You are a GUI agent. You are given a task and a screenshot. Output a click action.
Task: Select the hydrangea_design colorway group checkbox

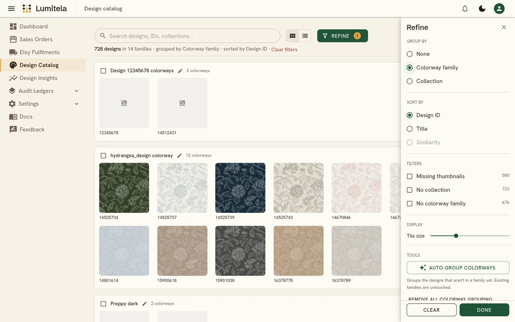[x=103, y=156]
